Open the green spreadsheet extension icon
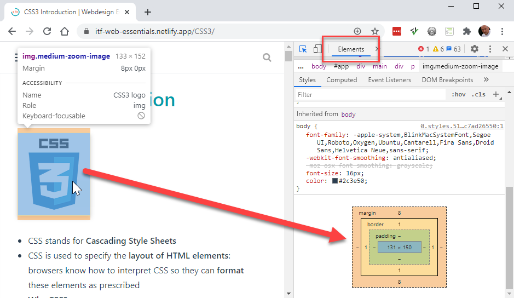 [449, 31]
